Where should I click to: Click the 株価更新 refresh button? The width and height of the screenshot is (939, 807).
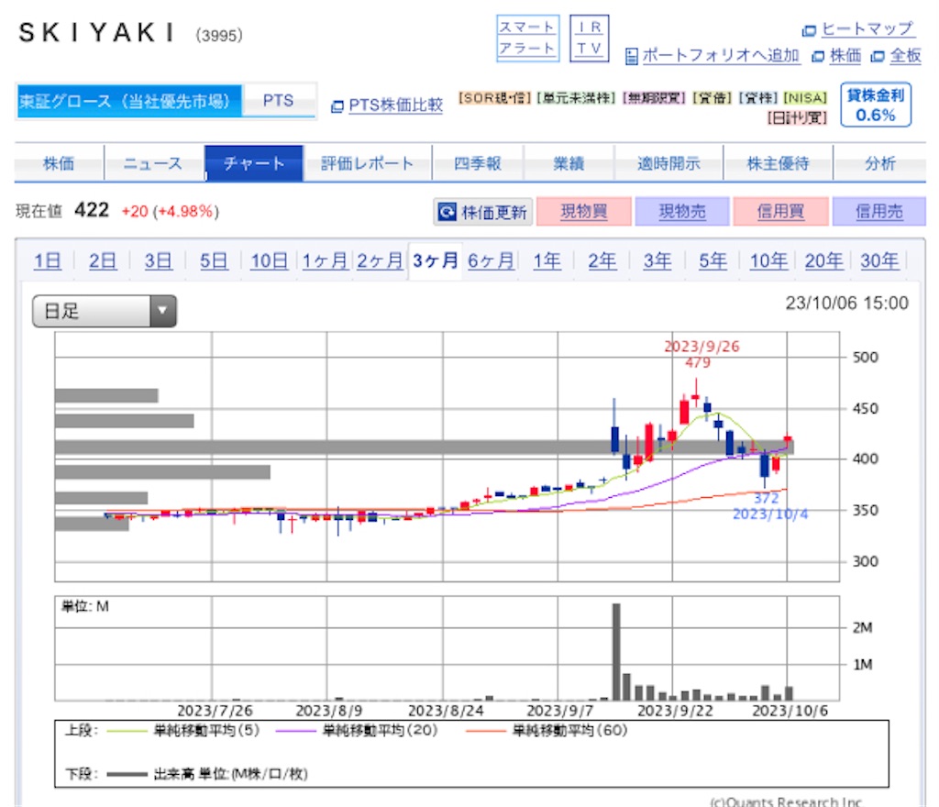pyautogui.click(x=482, y=212)
